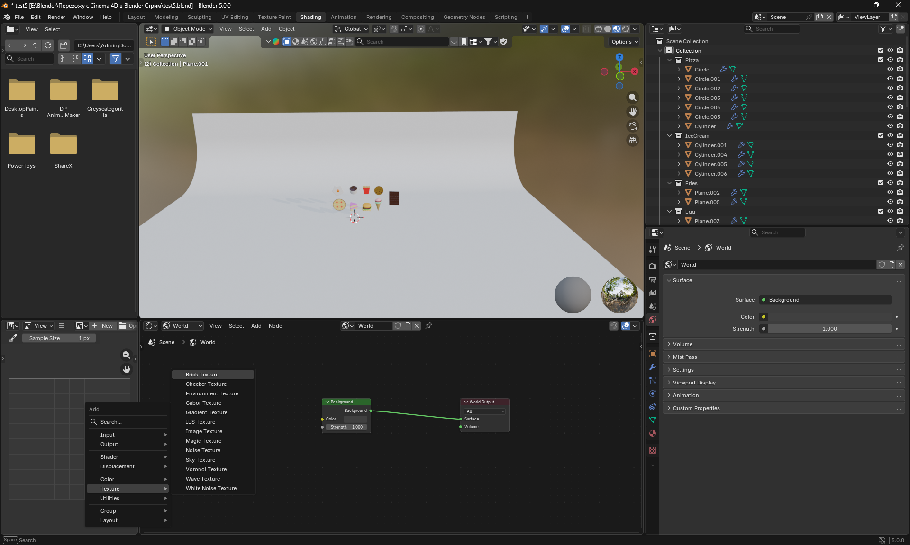Open World properties tab in sidebar

653,320
